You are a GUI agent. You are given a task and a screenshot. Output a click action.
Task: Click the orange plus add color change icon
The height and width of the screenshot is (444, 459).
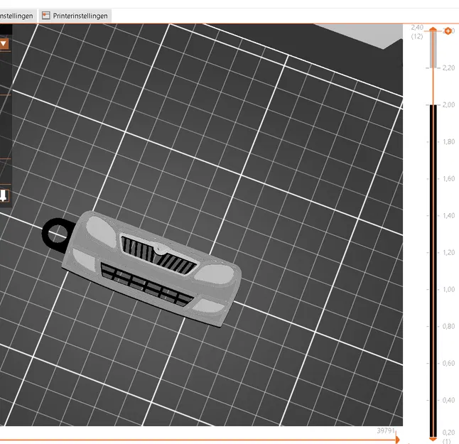448,31
